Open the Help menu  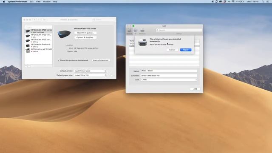(55, 2)
